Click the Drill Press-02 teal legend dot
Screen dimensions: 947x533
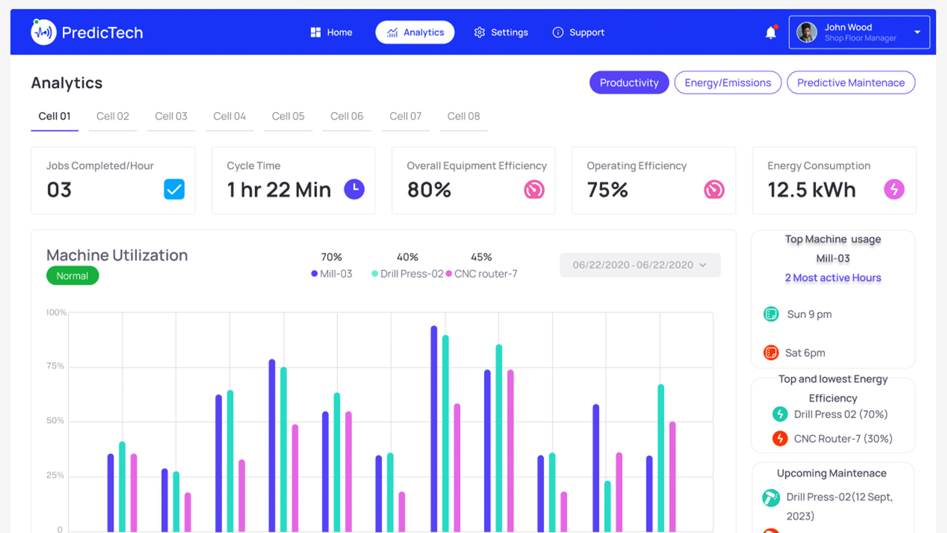pos(375,274)
